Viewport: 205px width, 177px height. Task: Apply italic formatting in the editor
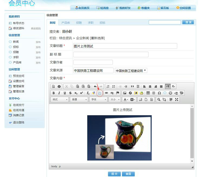point(59,93)
